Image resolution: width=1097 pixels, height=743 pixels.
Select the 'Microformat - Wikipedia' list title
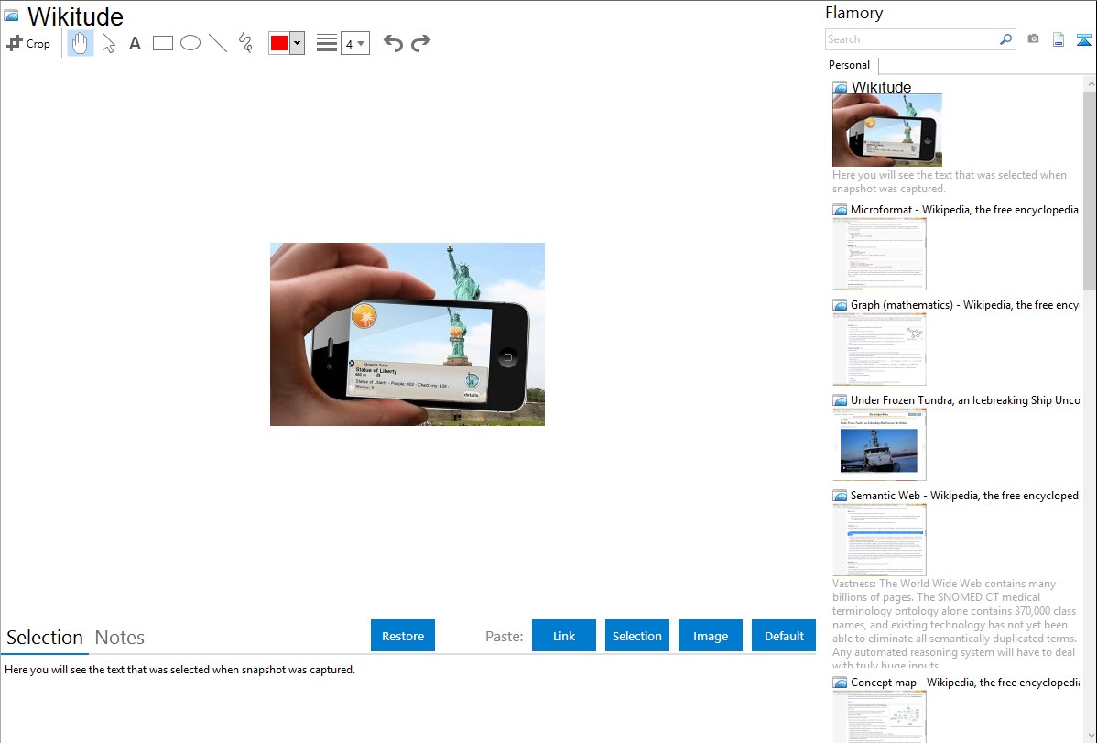[965, 210]
